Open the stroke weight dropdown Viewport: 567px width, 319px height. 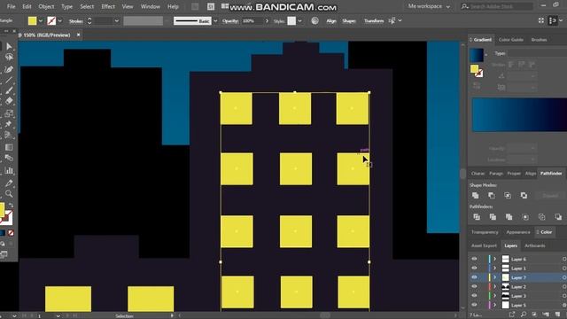(116, 21)
